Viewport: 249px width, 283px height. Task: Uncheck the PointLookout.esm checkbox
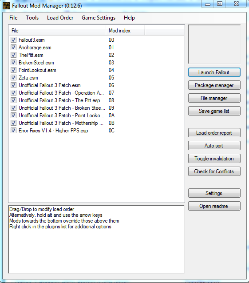click(13, 70)
